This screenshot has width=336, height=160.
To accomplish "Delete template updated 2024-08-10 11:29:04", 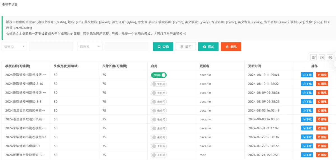I will point(322,75).
